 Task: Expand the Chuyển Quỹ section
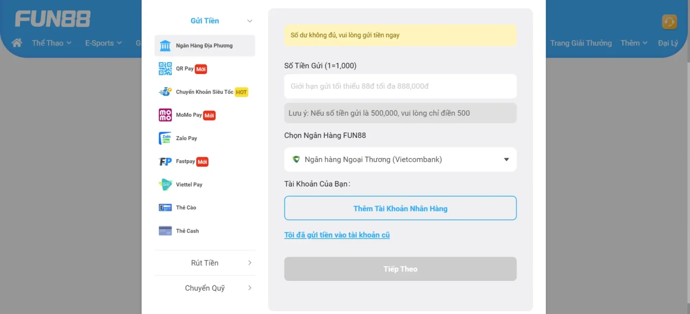(x=249, y=288)
